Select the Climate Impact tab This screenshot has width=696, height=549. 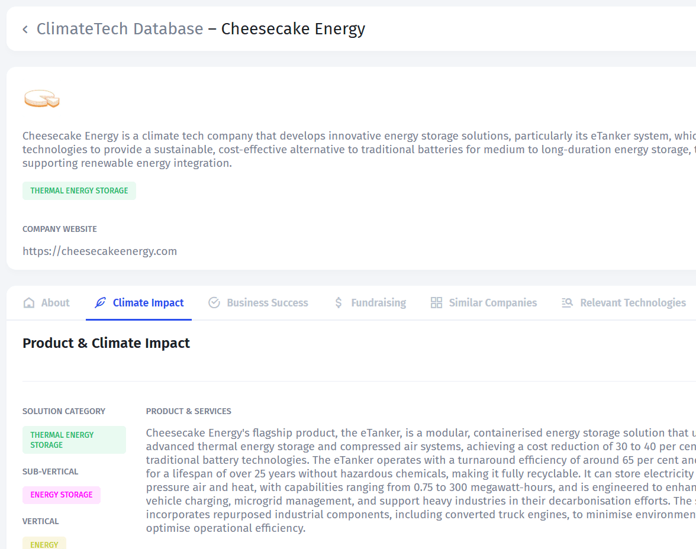139,303
